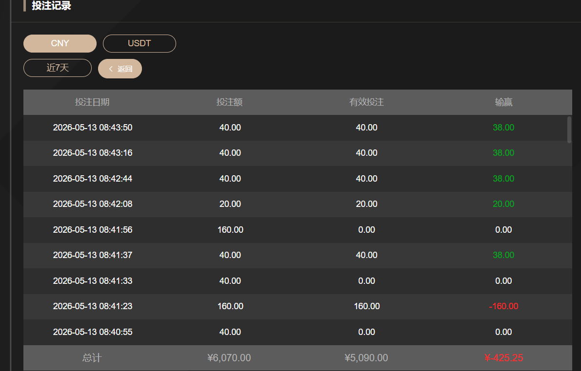Click the scrollbar thumb of the bet table
This screenshot has width=581, height=371.
tap(569, 130)
